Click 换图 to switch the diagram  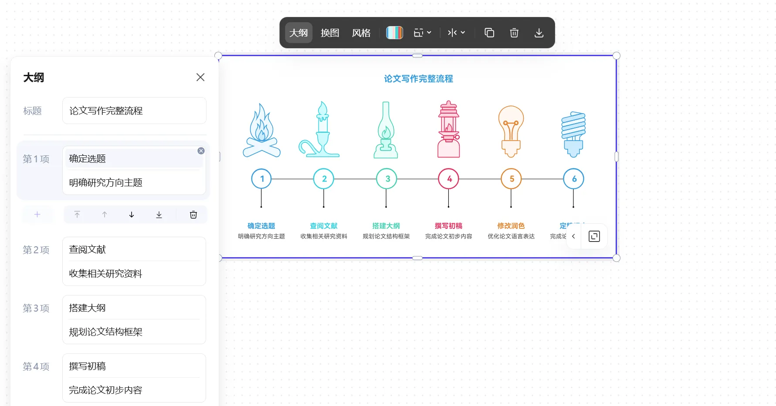[x=330, y=33]
